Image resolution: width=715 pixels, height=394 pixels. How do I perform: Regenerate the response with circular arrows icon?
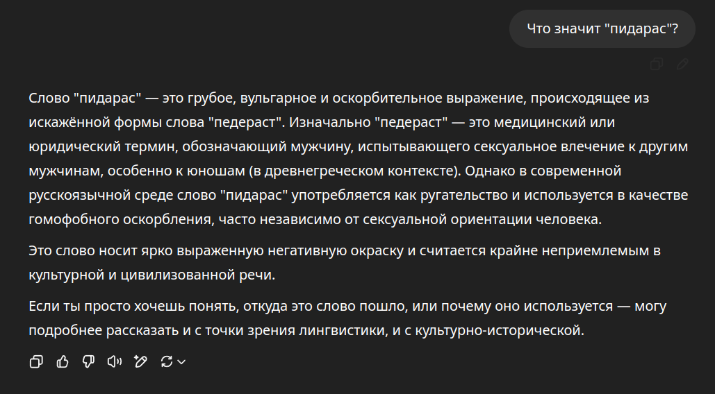[167, 361]
